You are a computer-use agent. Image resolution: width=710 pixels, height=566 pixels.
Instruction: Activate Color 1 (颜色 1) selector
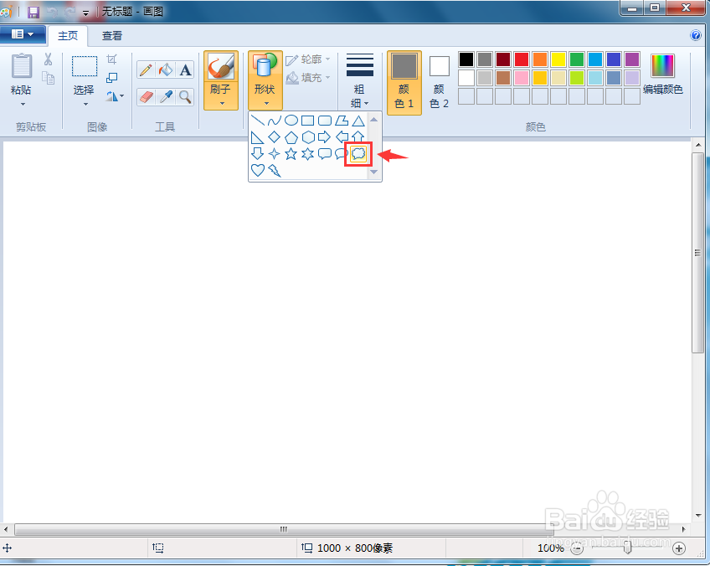[x=404, y=82]
